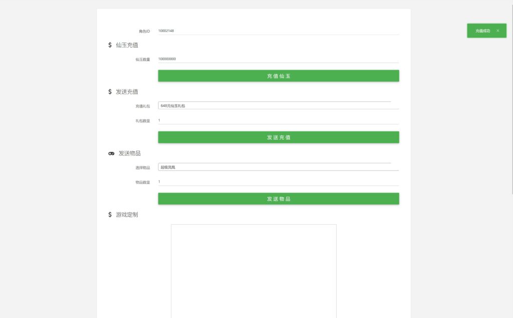
Task: Click the 礼包数量 quantity field
Action: click(277, 121)
